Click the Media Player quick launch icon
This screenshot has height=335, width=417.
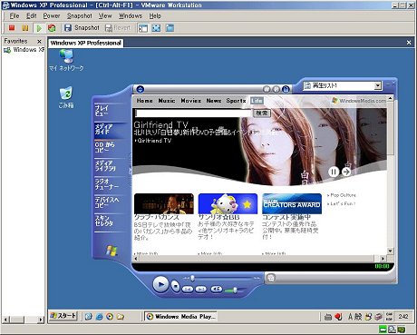(110, 317)
